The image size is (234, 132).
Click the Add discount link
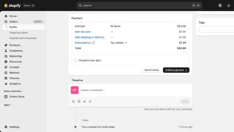pyautogui.click(x=83, y=32)
